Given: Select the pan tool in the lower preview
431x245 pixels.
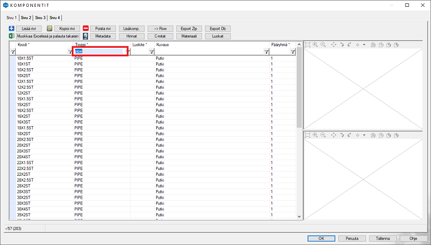Looking at the screenshot, I should (334, 135).
